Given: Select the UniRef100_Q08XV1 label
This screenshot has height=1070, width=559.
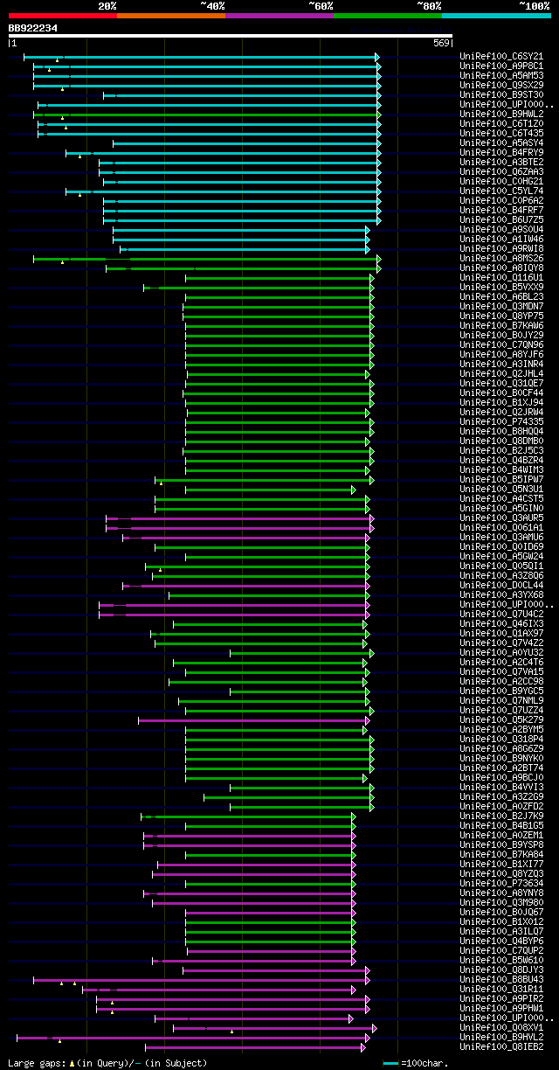Looking at the screenshot, I should (x=501, y=1028).
